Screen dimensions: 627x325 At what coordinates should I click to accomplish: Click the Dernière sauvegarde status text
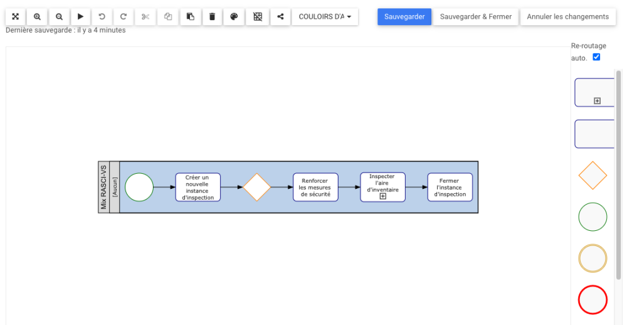tap(66, 30)
